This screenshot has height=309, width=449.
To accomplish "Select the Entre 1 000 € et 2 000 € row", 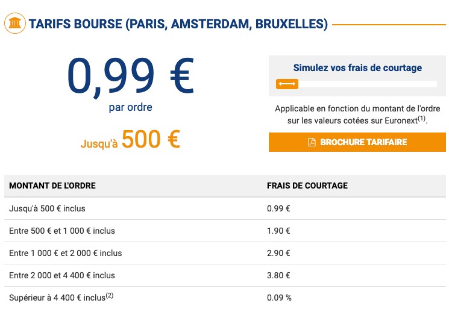I will tap(225, 253).
